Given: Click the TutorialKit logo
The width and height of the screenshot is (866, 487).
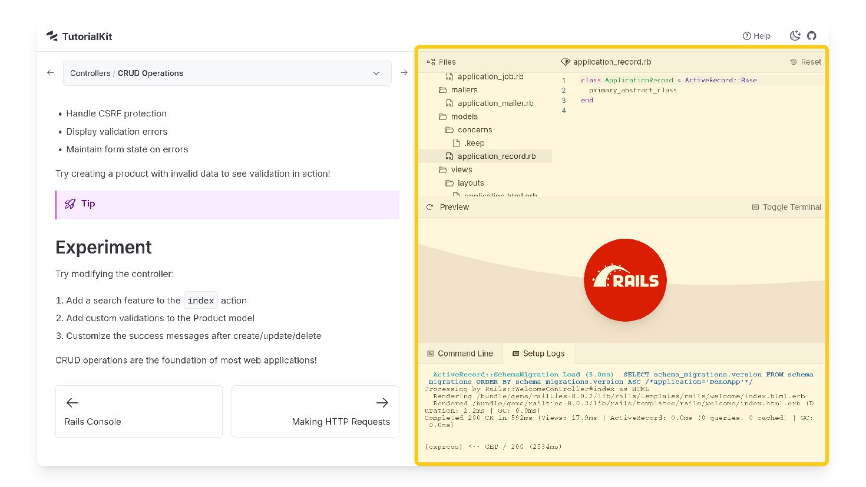Looking at the screenshot, I should pyautogui.click(x=79, y=36).
